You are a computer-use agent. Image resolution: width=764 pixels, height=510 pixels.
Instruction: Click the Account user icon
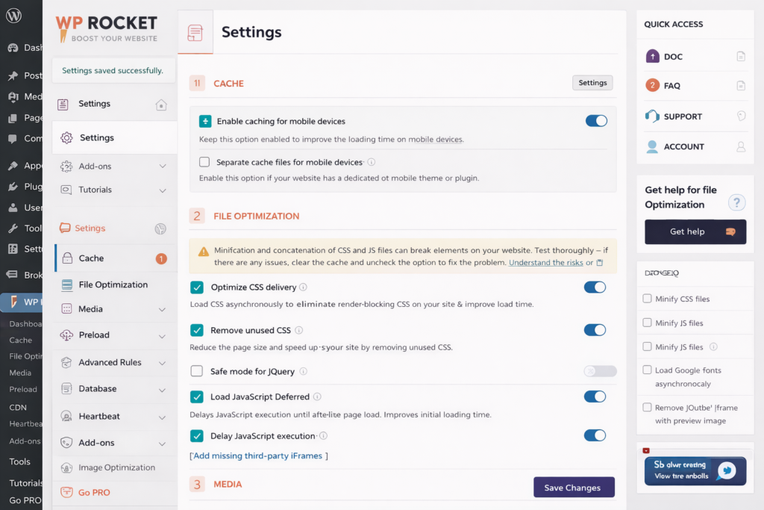coord(653,146)
